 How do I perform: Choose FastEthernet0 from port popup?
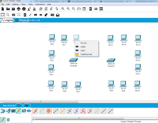click(x=87, y=54)
